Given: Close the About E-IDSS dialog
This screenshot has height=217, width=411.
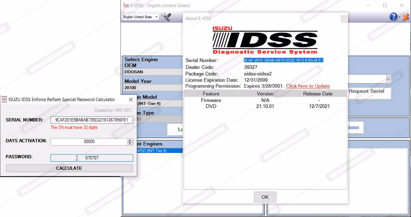Looking at the screenshot, I should [344, 19].
